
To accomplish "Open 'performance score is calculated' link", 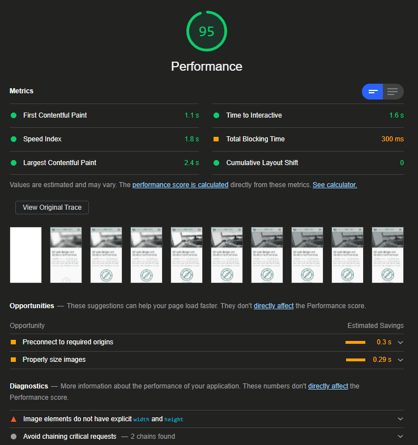I will point(180,185).
